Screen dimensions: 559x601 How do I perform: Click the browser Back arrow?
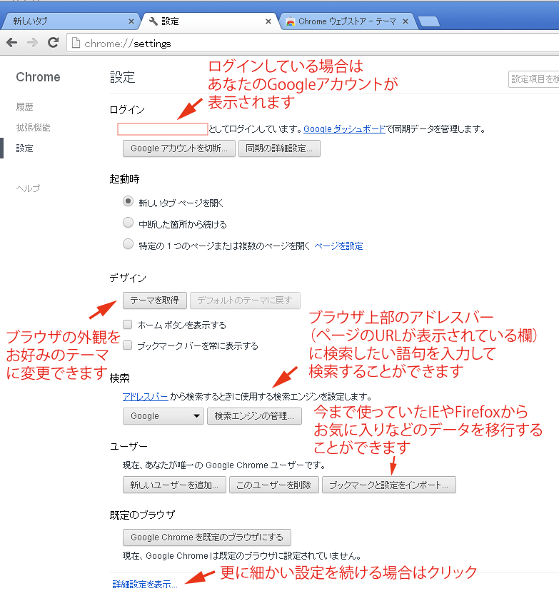pos(12,43)
